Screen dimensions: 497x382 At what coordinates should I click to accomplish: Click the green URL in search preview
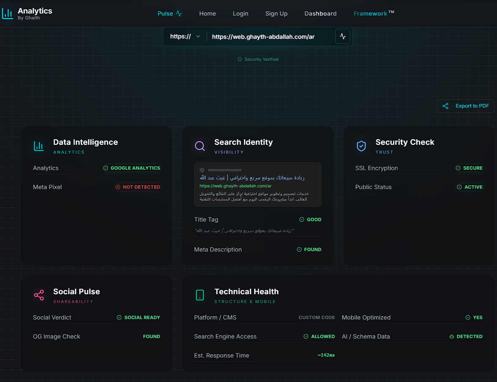tap(235, 186)
